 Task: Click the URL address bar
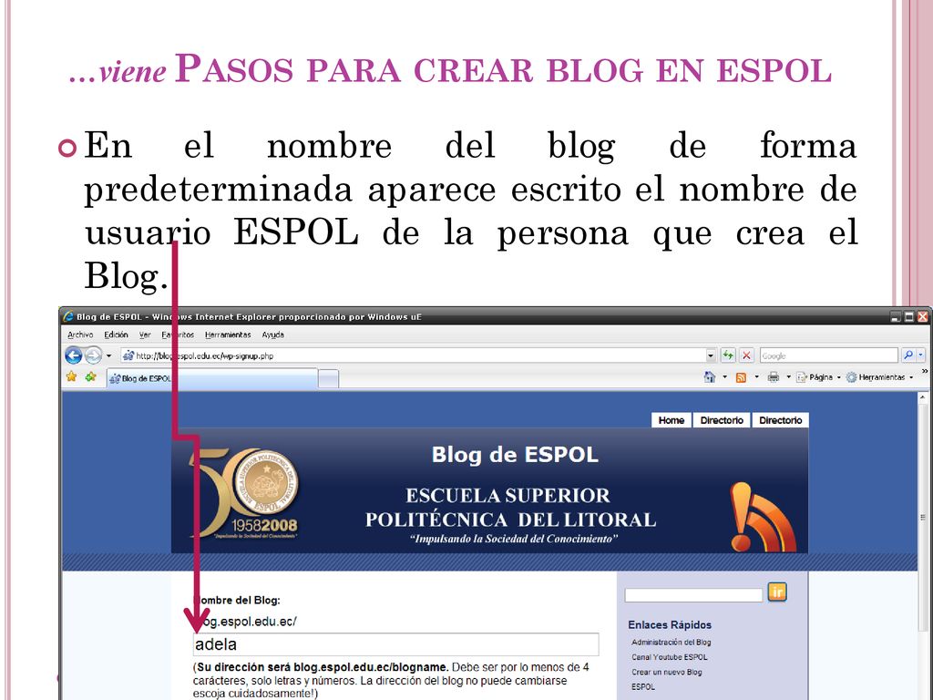click(x=413, y=356)
